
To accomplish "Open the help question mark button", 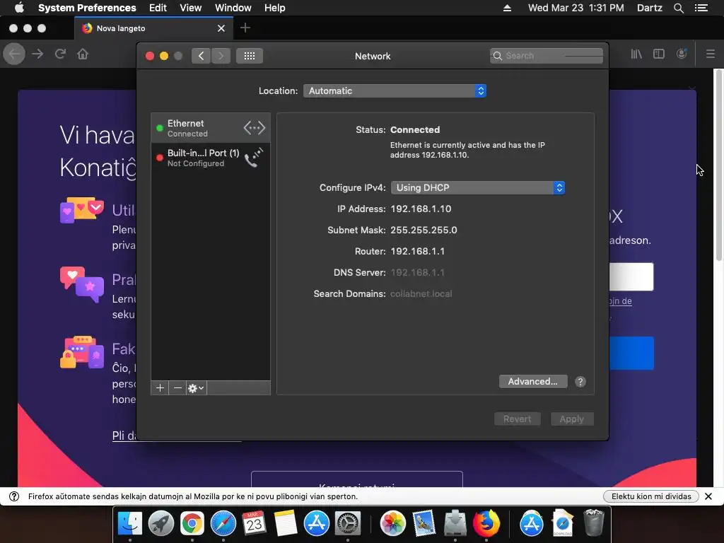I will tap(580, 381).
